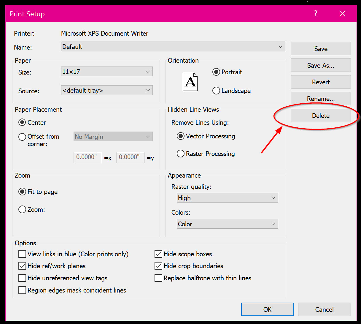Image resolution: width=361 pixels, height=324 pixels.
Task: Select Landscape orientation
Action: (216, 91)
